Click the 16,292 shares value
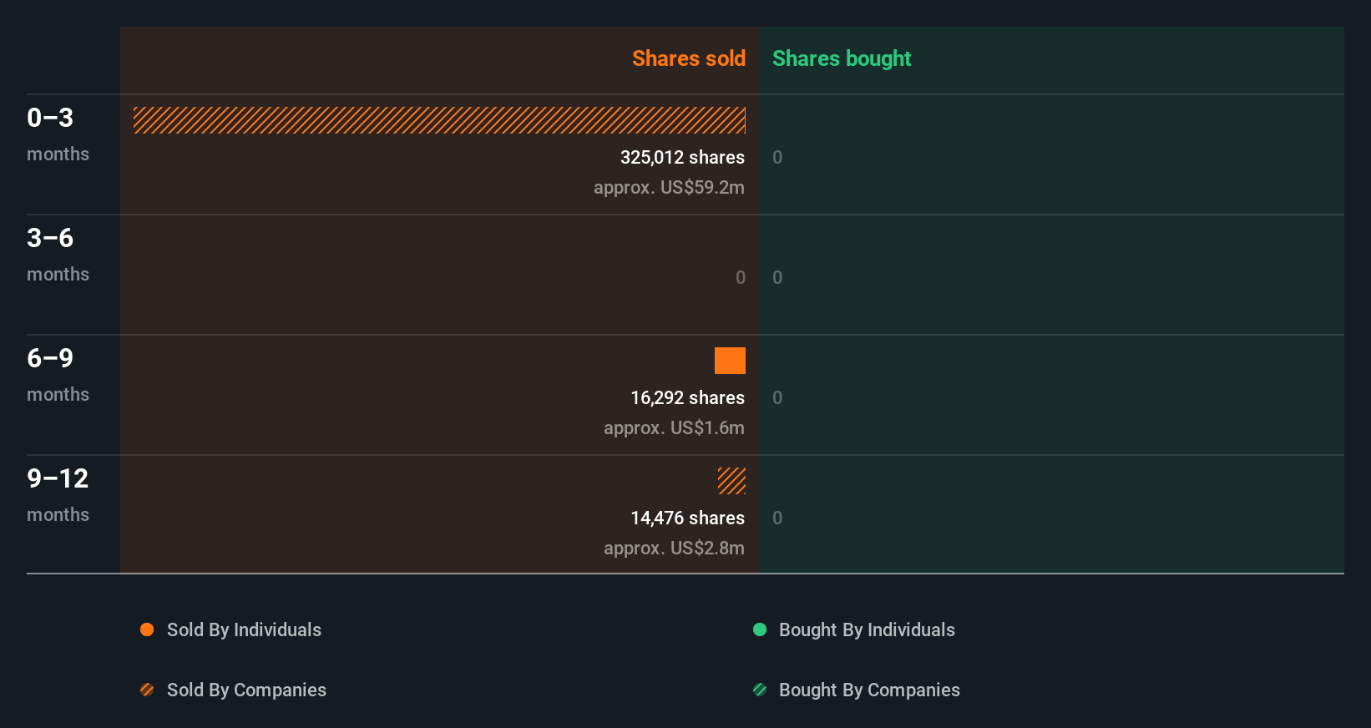The image size is (1371, 728). pyautogui.click(x=687, y=397)
